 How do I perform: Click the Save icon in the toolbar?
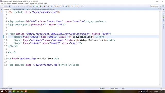[5, 6]
